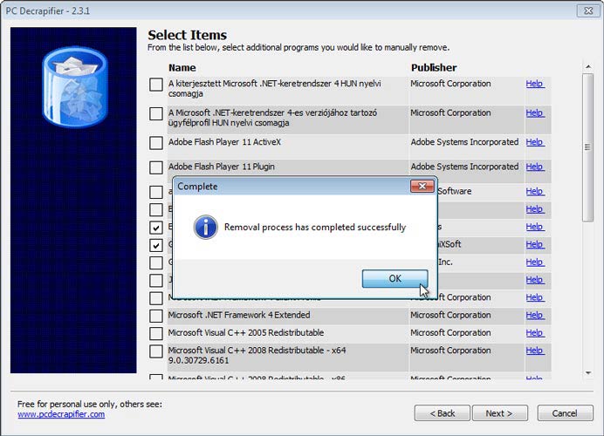Check Microsoft Visual C++ 2008 Redistributable x64
604x436 pixels.
tap(156, 351)
